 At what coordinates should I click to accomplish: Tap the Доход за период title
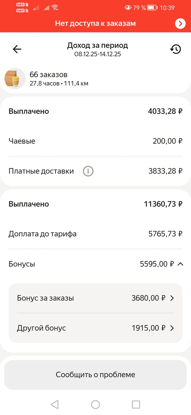97,45
